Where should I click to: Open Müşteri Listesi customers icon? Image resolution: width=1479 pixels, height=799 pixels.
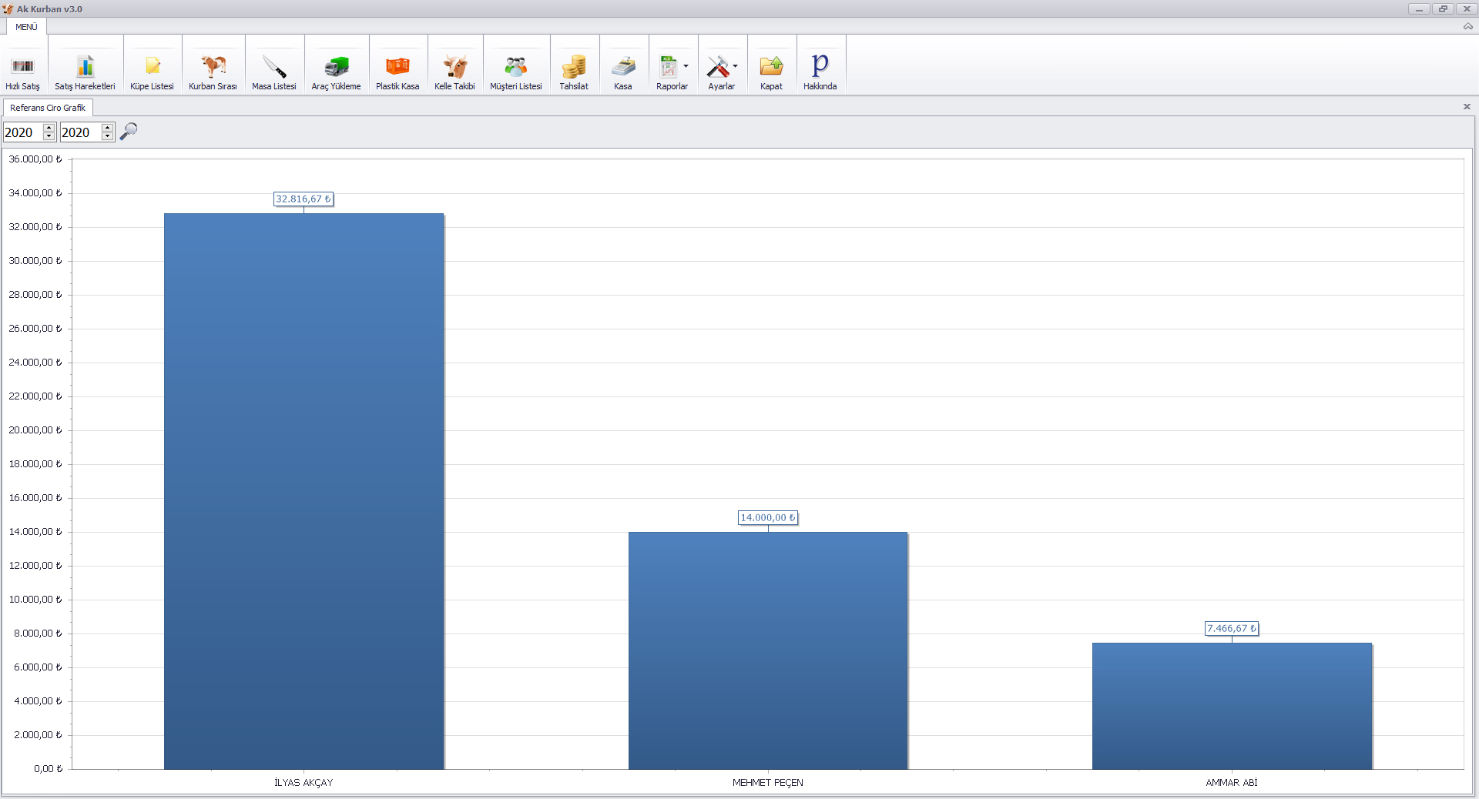click(515, 68)
